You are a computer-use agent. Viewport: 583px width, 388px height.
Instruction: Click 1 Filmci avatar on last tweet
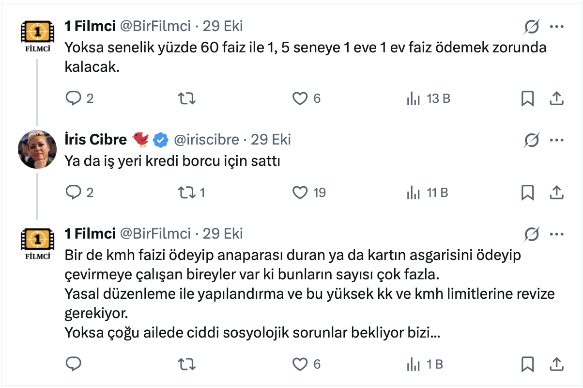pyautogui.click(x=37, y=243)
